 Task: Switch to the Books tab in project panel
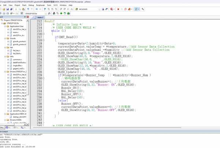(8, 128)
